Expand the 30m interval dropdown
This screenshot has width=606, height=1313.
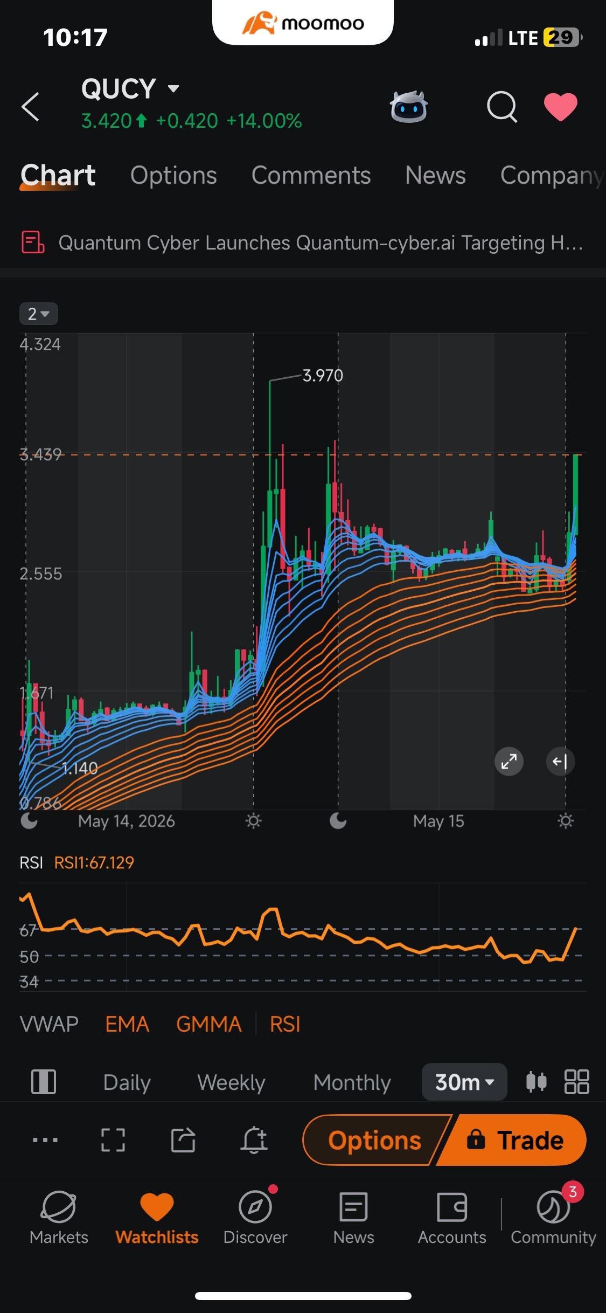pos(464,1082)
